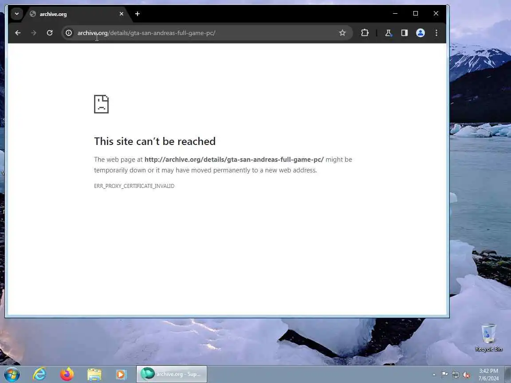Bookmark this page with the star icon
The width and height of the screenshot is (511, 383).
[x=342, y=33]
